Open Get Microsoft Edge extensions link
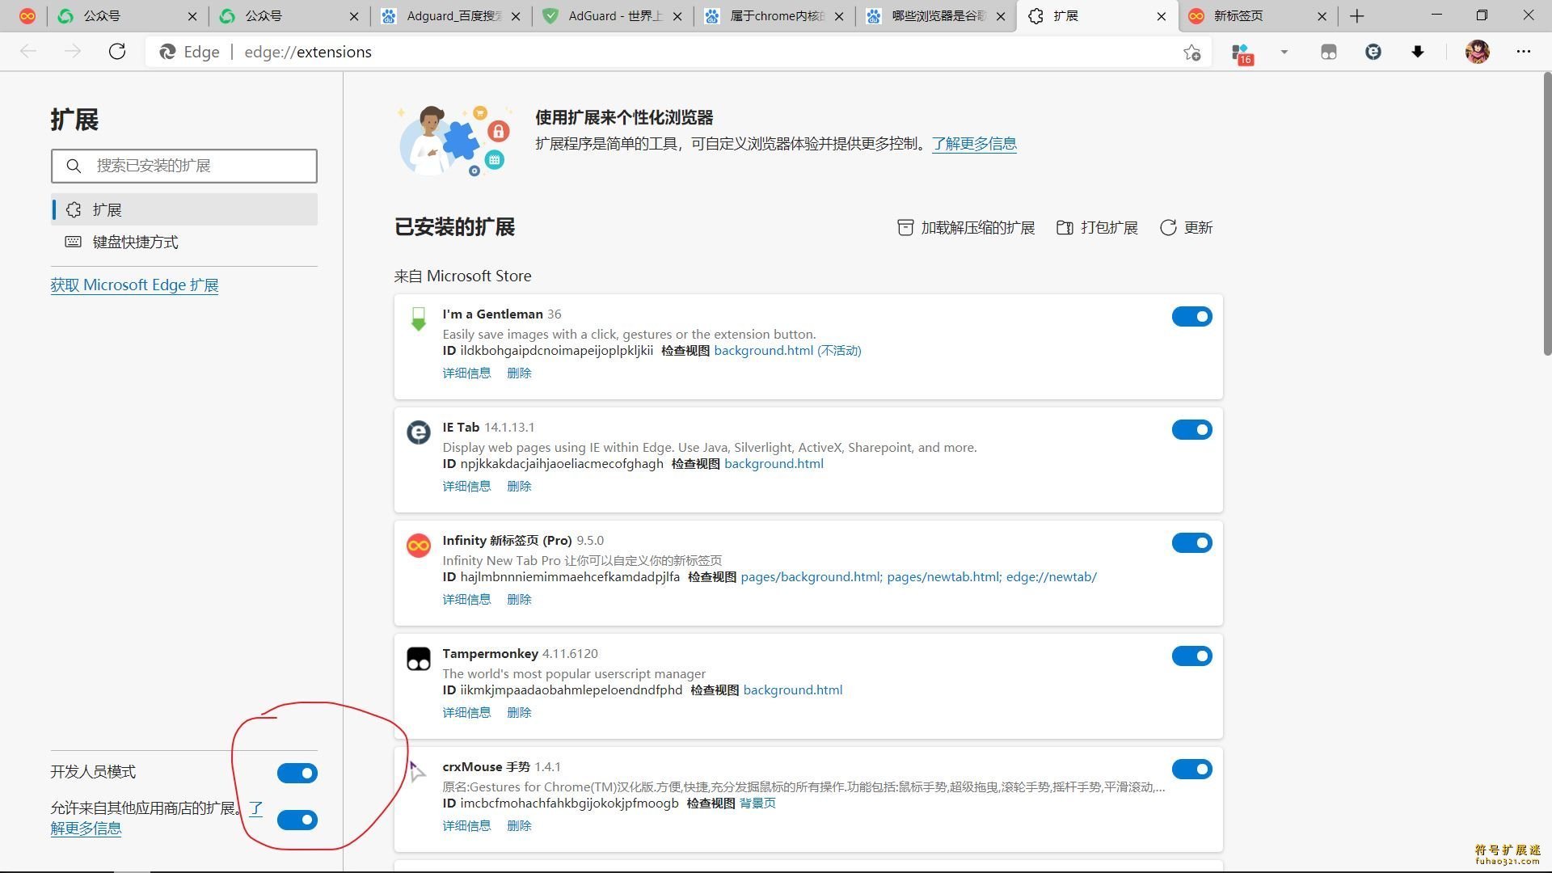Screen dimensions: 1552x873 pyautogui.click(x=134, y=285)
